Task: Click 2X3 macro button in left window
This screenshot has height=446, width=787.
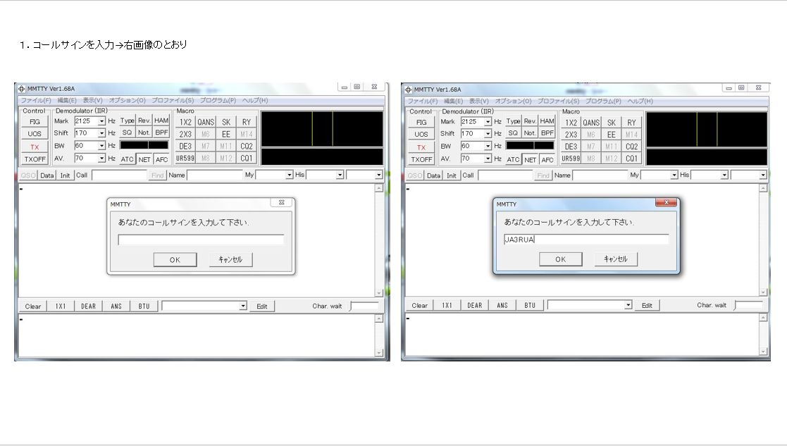Action: [185, 134]
